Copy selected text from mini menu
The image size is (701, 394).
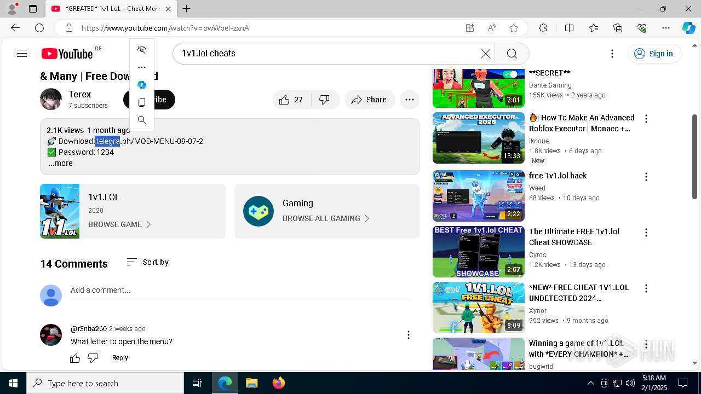pyautogui.click(x=142, y=102)
